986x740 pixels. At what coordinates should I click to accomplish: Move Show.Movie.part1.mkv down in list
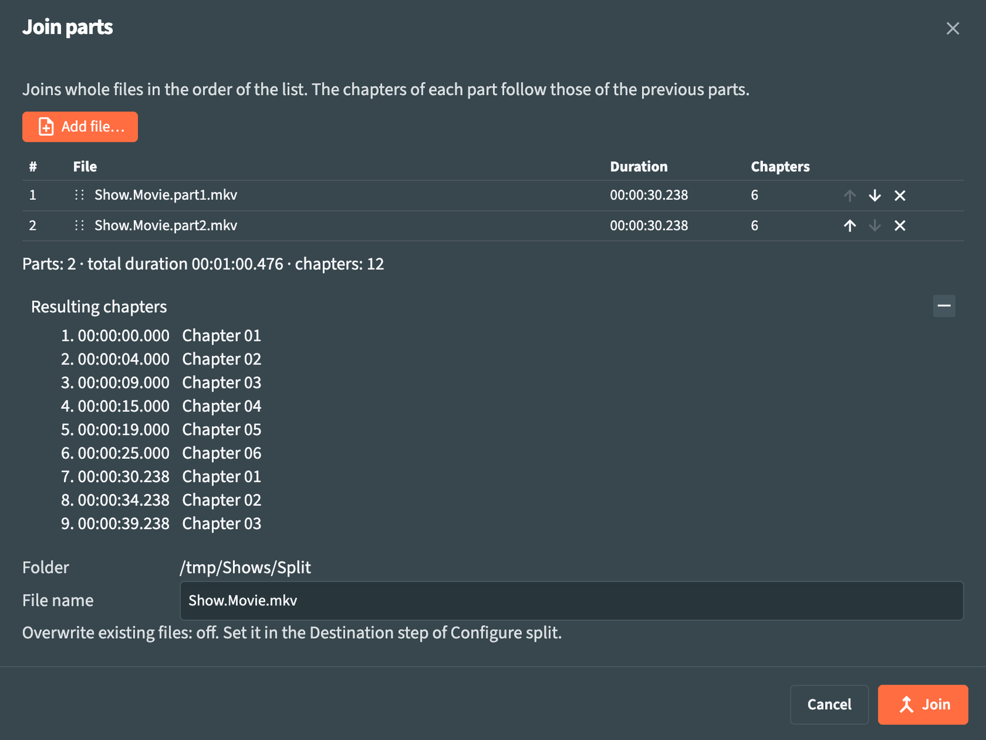point(874,195)
